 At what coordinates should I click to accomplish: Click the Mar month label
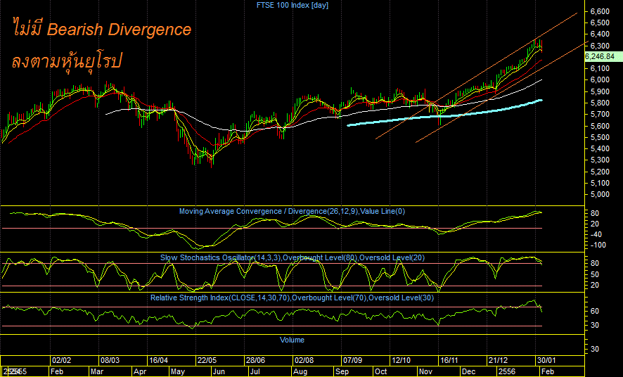pos(97,372)
